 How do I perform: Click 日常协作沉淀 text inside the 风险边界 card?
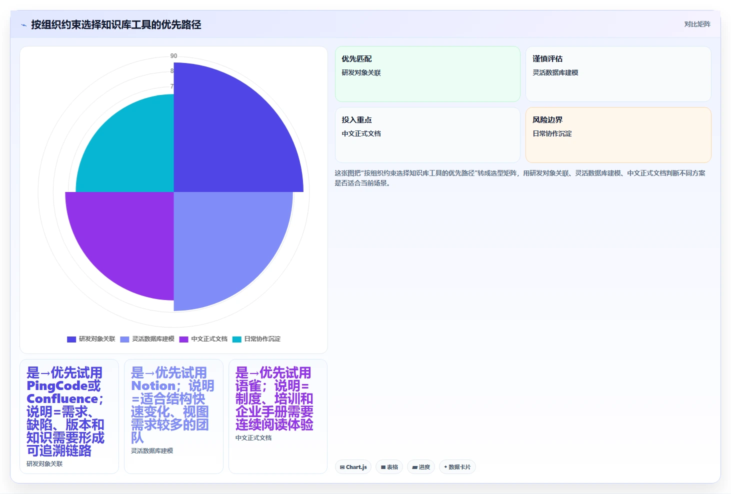[x=552, y=133]
